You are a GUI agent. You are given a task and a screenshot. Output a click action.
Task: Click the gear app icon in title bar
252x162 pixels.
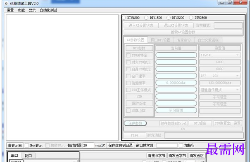click(x=6, y=3)
